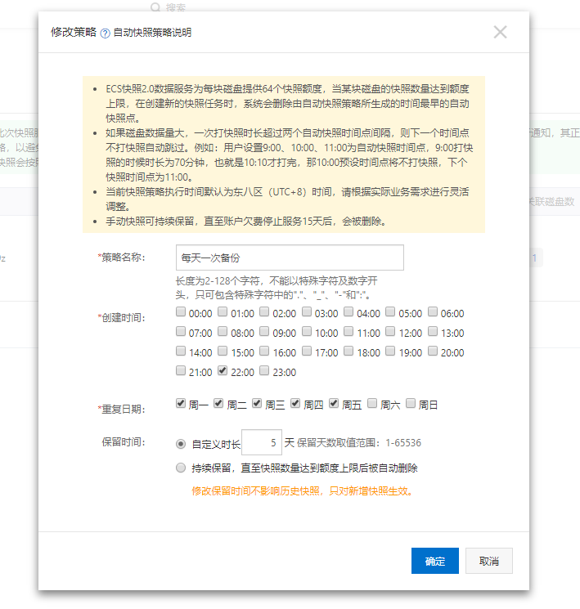Select the 持续保留 radio option
This screenshot has height=609, width=580.
click(x=181, y=468)
